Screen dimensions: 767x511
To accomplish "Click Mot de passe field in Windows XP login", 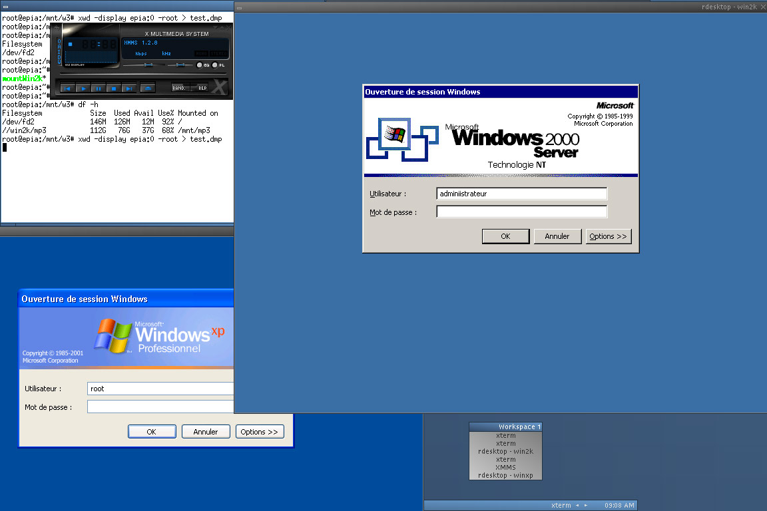I will point(160,407).
